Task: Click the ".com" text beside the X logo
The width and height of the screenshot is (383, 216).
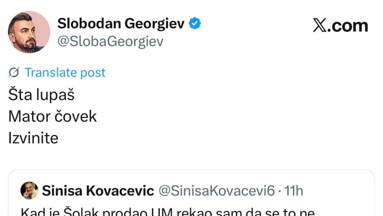Action: [x=349, y=26]
